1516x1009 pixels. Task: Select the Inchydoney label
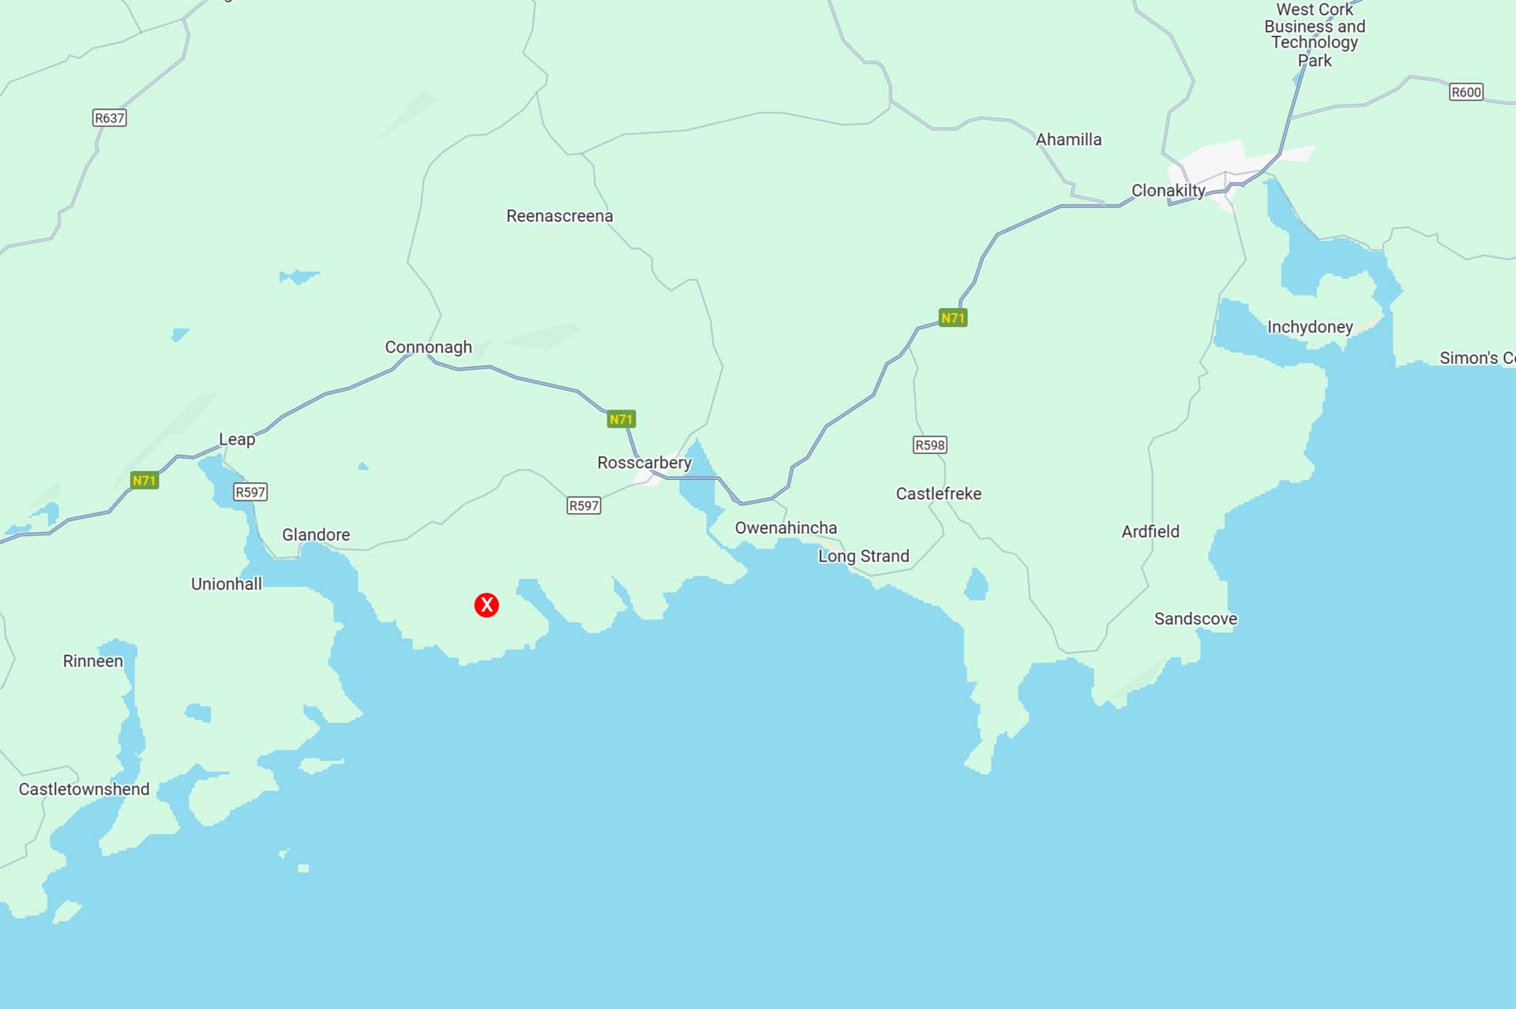coord(1310,327)
